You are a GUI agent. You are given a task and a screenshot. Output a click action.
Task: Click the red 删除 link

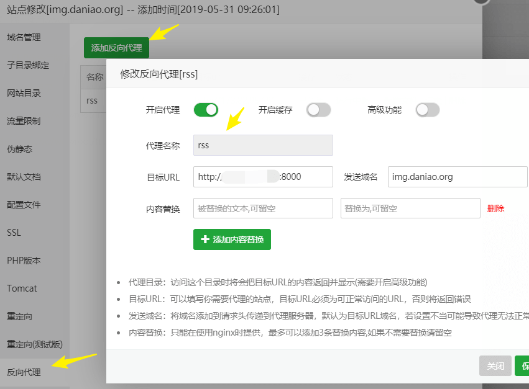[495, 208]
